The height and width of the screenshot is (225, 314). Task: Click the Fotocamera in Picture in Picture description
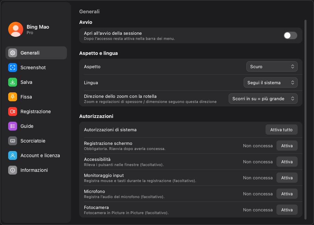coord(126,213)
